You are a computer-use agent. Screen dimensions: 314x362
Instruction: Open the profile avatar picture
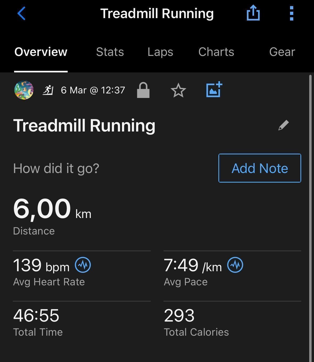point(24,90)
